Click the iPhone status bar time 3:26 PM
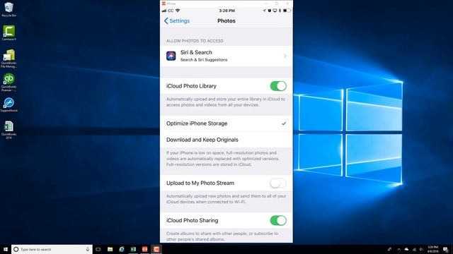Image resolution: width=453 pixels, height=254 pixels. point(226,11)
